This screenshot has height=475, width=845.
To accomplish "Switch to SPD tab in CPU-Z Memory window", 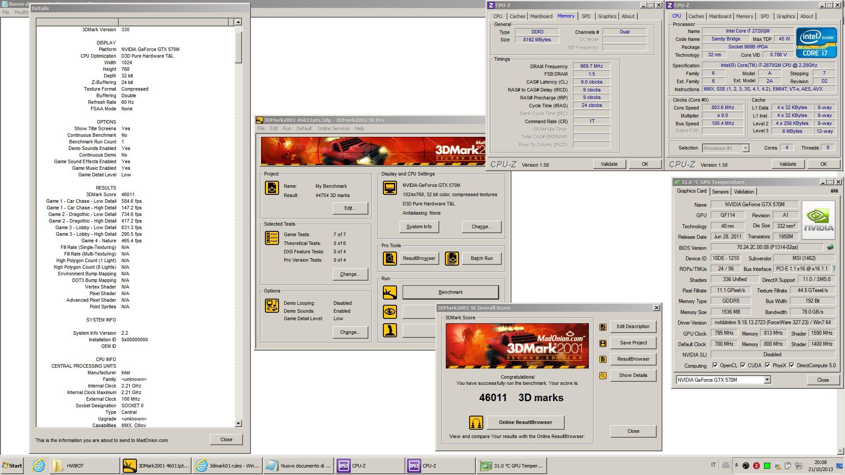I will click(x=586, y=16).
